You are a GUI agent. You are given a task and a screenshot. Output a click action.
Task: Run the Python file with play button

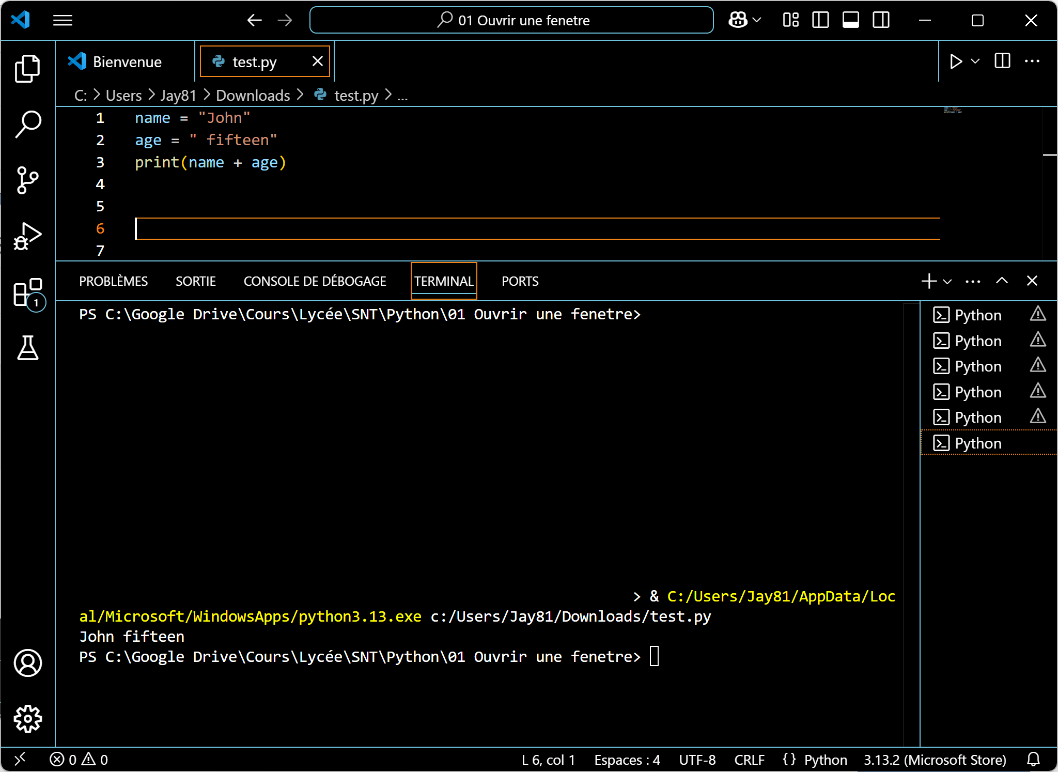[956, 61]
